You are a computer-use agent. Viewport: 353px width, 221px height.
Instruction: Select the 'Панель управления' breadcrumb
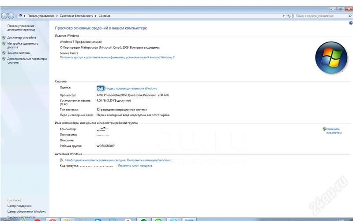41,16
